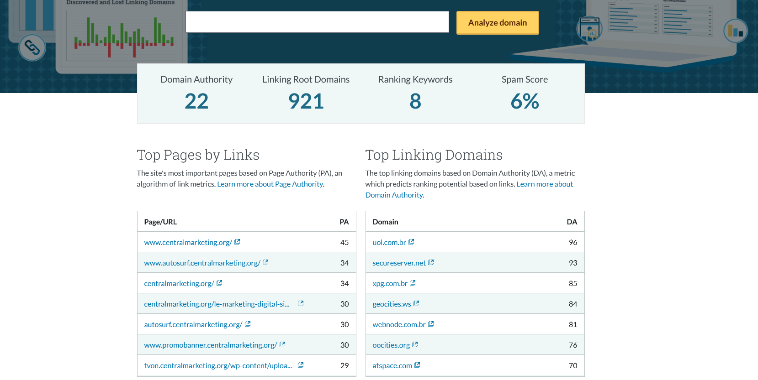Open centralmarketing.org/le-marketing-digital-si... link

click(217, 304)
